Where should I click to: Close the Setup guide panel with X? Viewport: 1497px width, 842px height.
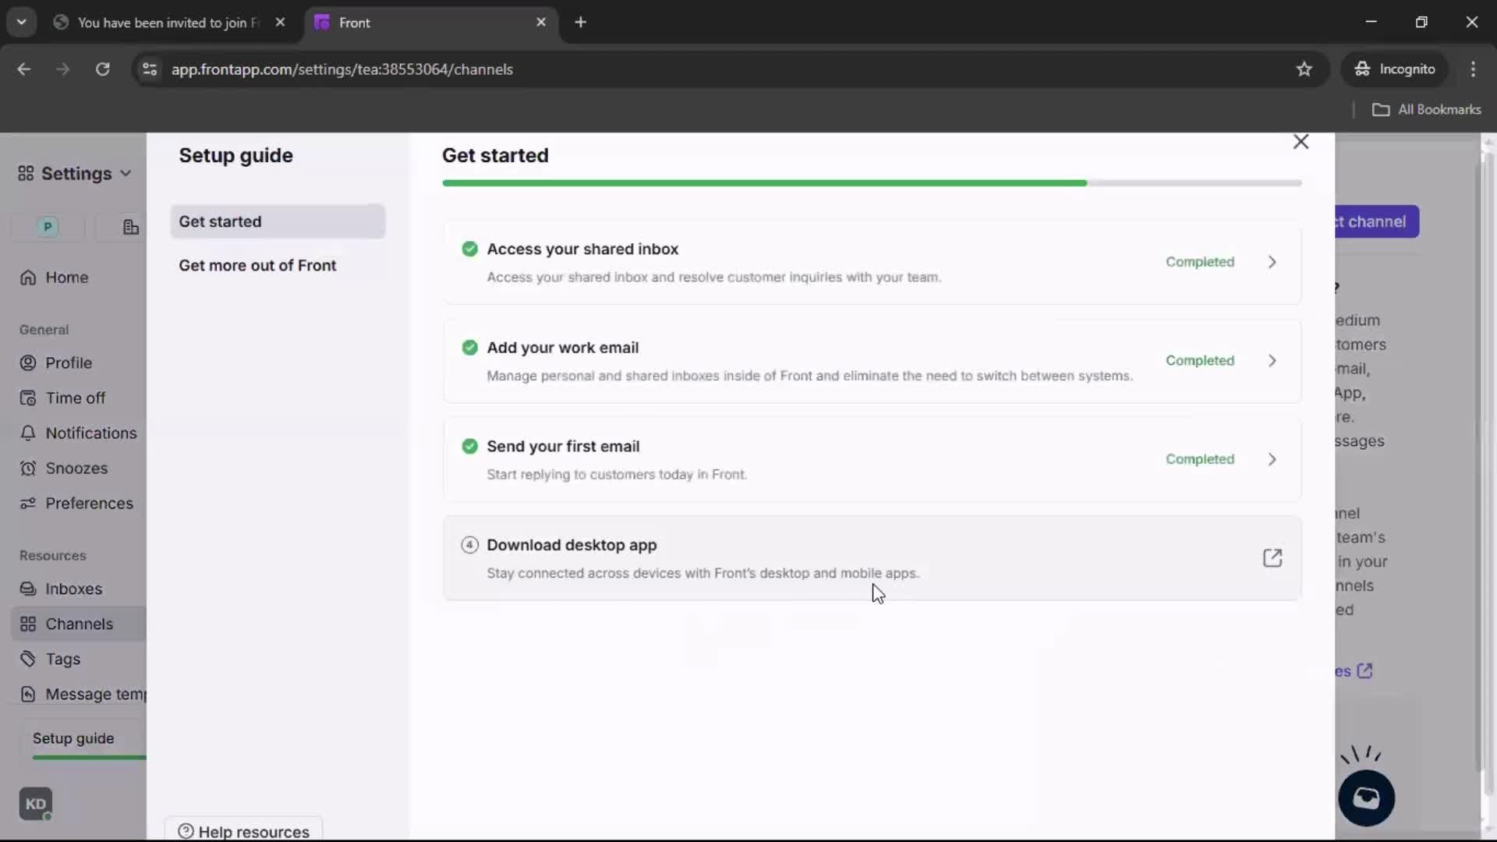pos(1301,142)
